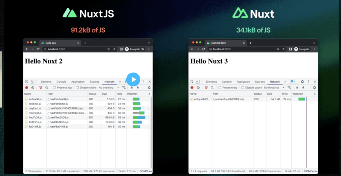341x176 pixels.
Task: Switch to Sources tab in Nuxt 3 DevTools
Action: 260,82
